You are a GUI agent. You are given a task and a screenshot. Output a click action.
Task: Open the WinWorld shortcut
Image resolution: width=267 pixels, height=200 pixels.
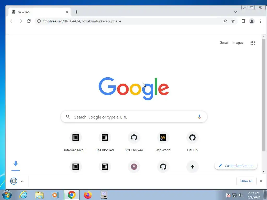point(163,142)
